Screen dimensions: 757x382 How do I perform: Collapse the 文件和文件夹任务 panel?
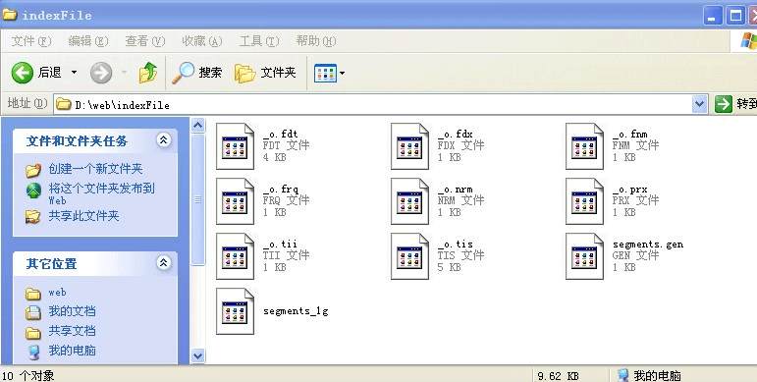(x=164, y=140)
